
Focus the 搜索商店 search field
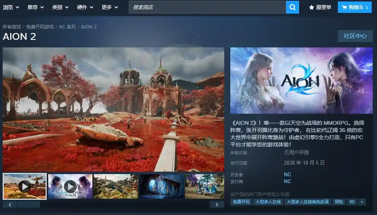click(207, 7)
